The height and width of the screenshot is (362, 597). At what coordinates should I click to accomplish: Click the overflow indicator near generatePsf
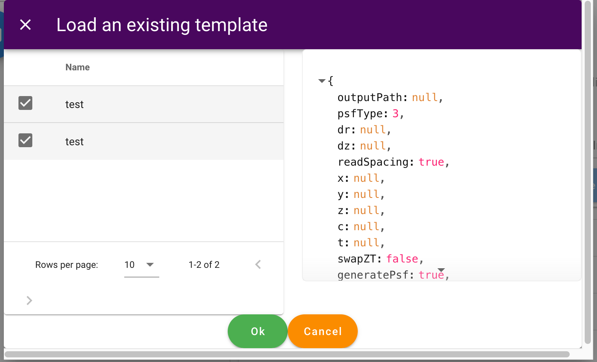(x=441, y=270)
